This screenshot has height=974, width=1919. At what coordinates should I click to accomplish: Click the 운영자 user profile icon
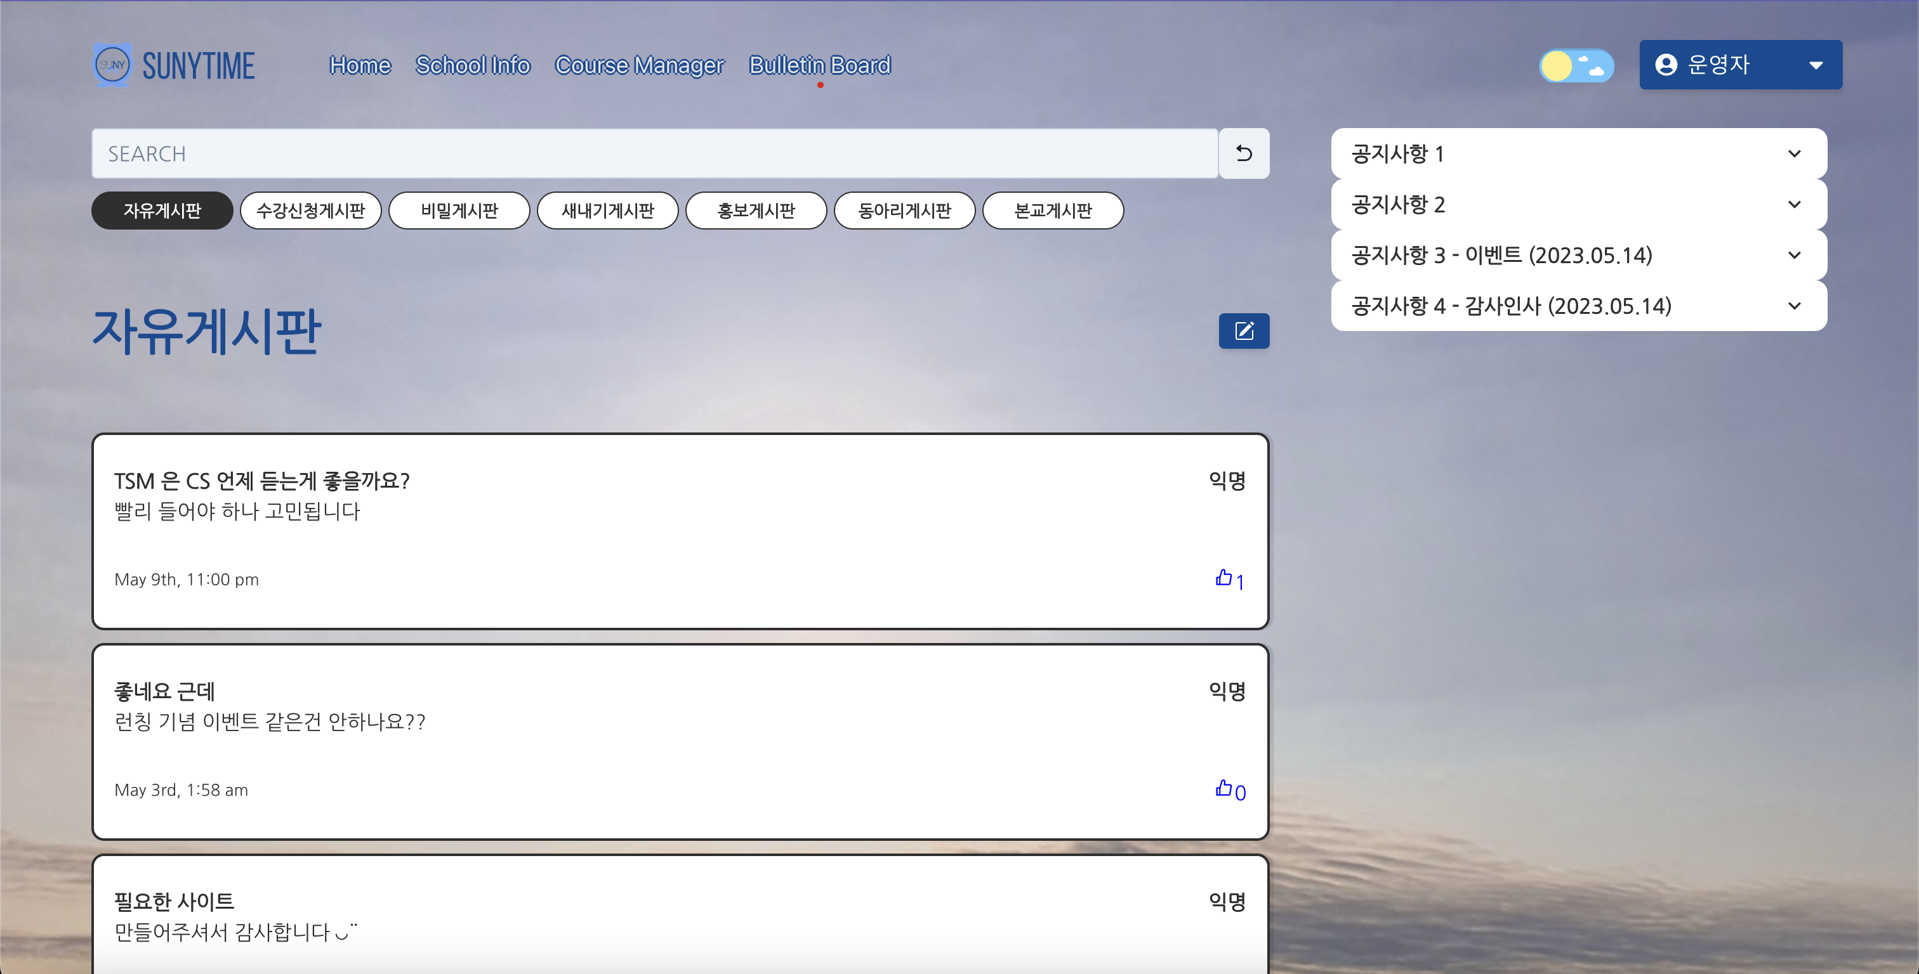[1666, 65]
